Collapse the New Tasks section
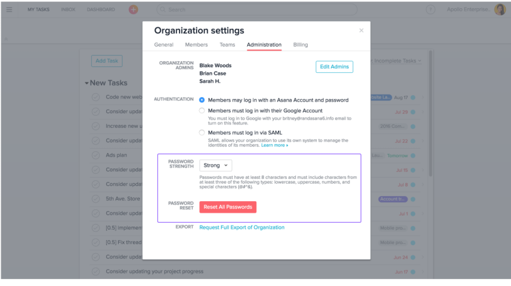The width and height of the screenshot is (511, 286). pos(87,83)
